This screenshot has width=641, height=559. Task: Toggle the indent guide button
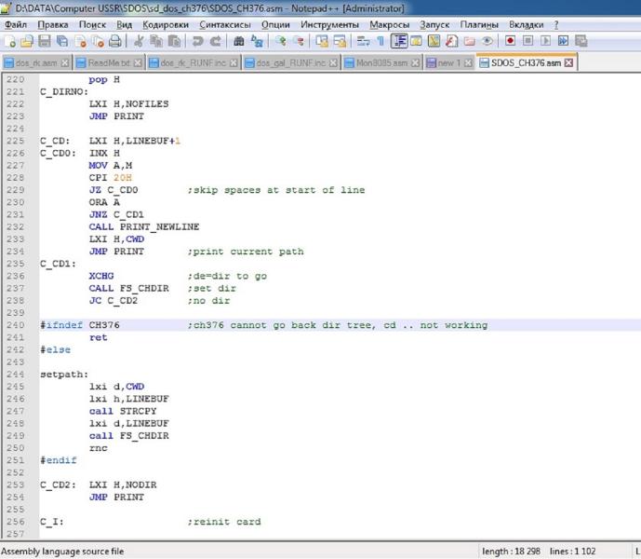(399, 42)
